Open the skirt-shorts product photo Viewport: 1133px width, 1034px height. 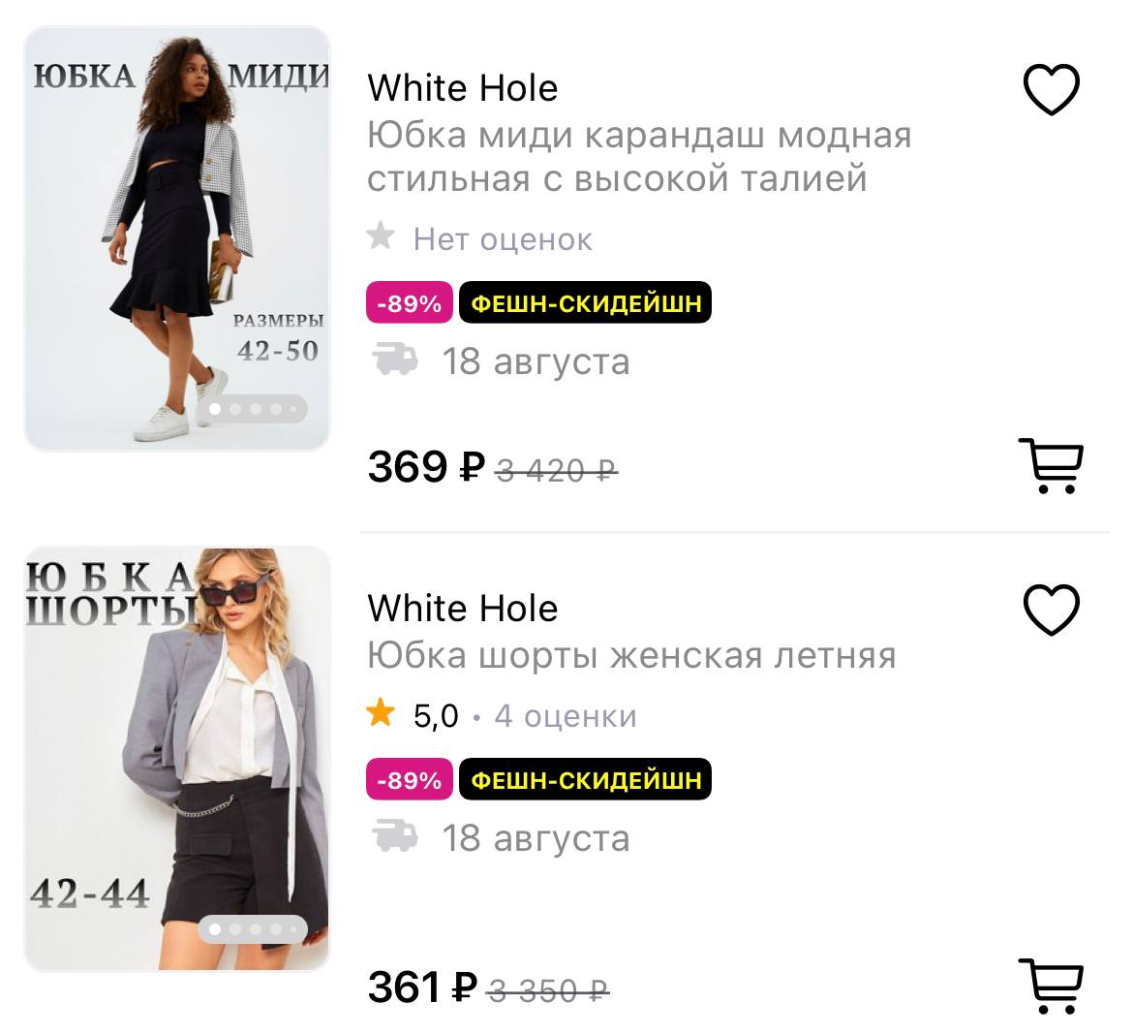click(177, 759)
